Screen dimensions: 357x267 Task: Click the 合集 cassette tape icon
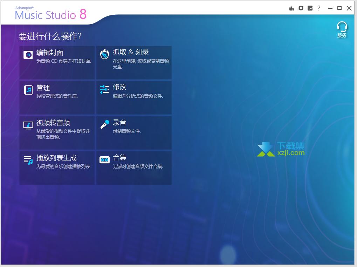[x=104, y=160]
